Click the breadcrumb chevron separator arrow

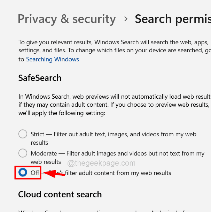click(x=126, y=19)
